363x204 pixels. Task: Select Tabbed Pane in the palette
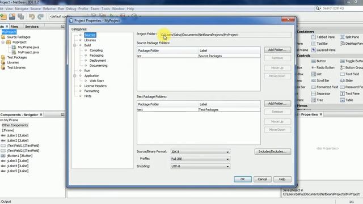pos(323,37)
